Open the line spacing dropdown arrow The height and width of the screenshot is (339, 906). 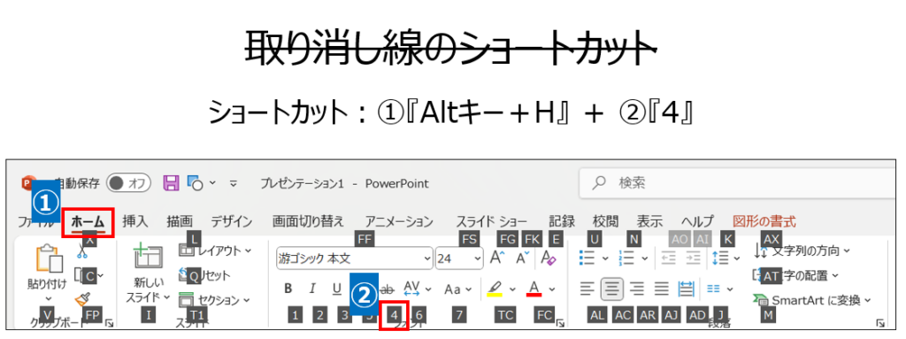737,258
